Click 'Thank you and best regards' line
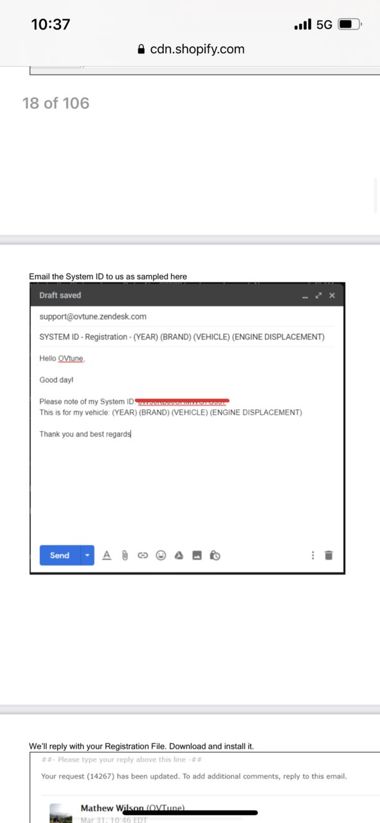The width and height of the screenshot is (380, 823). (x=85, y=434)
